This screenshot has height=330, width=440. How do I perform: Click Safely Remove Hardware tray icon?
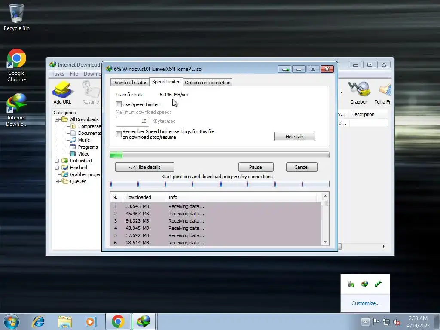[351, 284]
